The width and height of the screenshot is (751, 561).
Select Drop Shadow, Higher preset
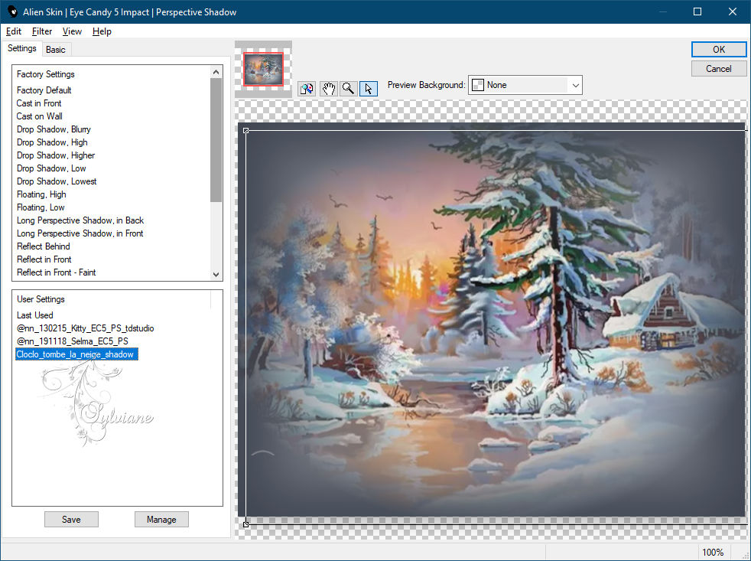56,155
